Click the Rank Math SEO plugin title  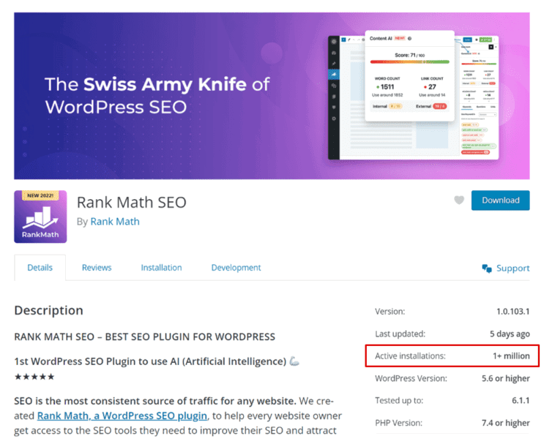click(132, 202)
